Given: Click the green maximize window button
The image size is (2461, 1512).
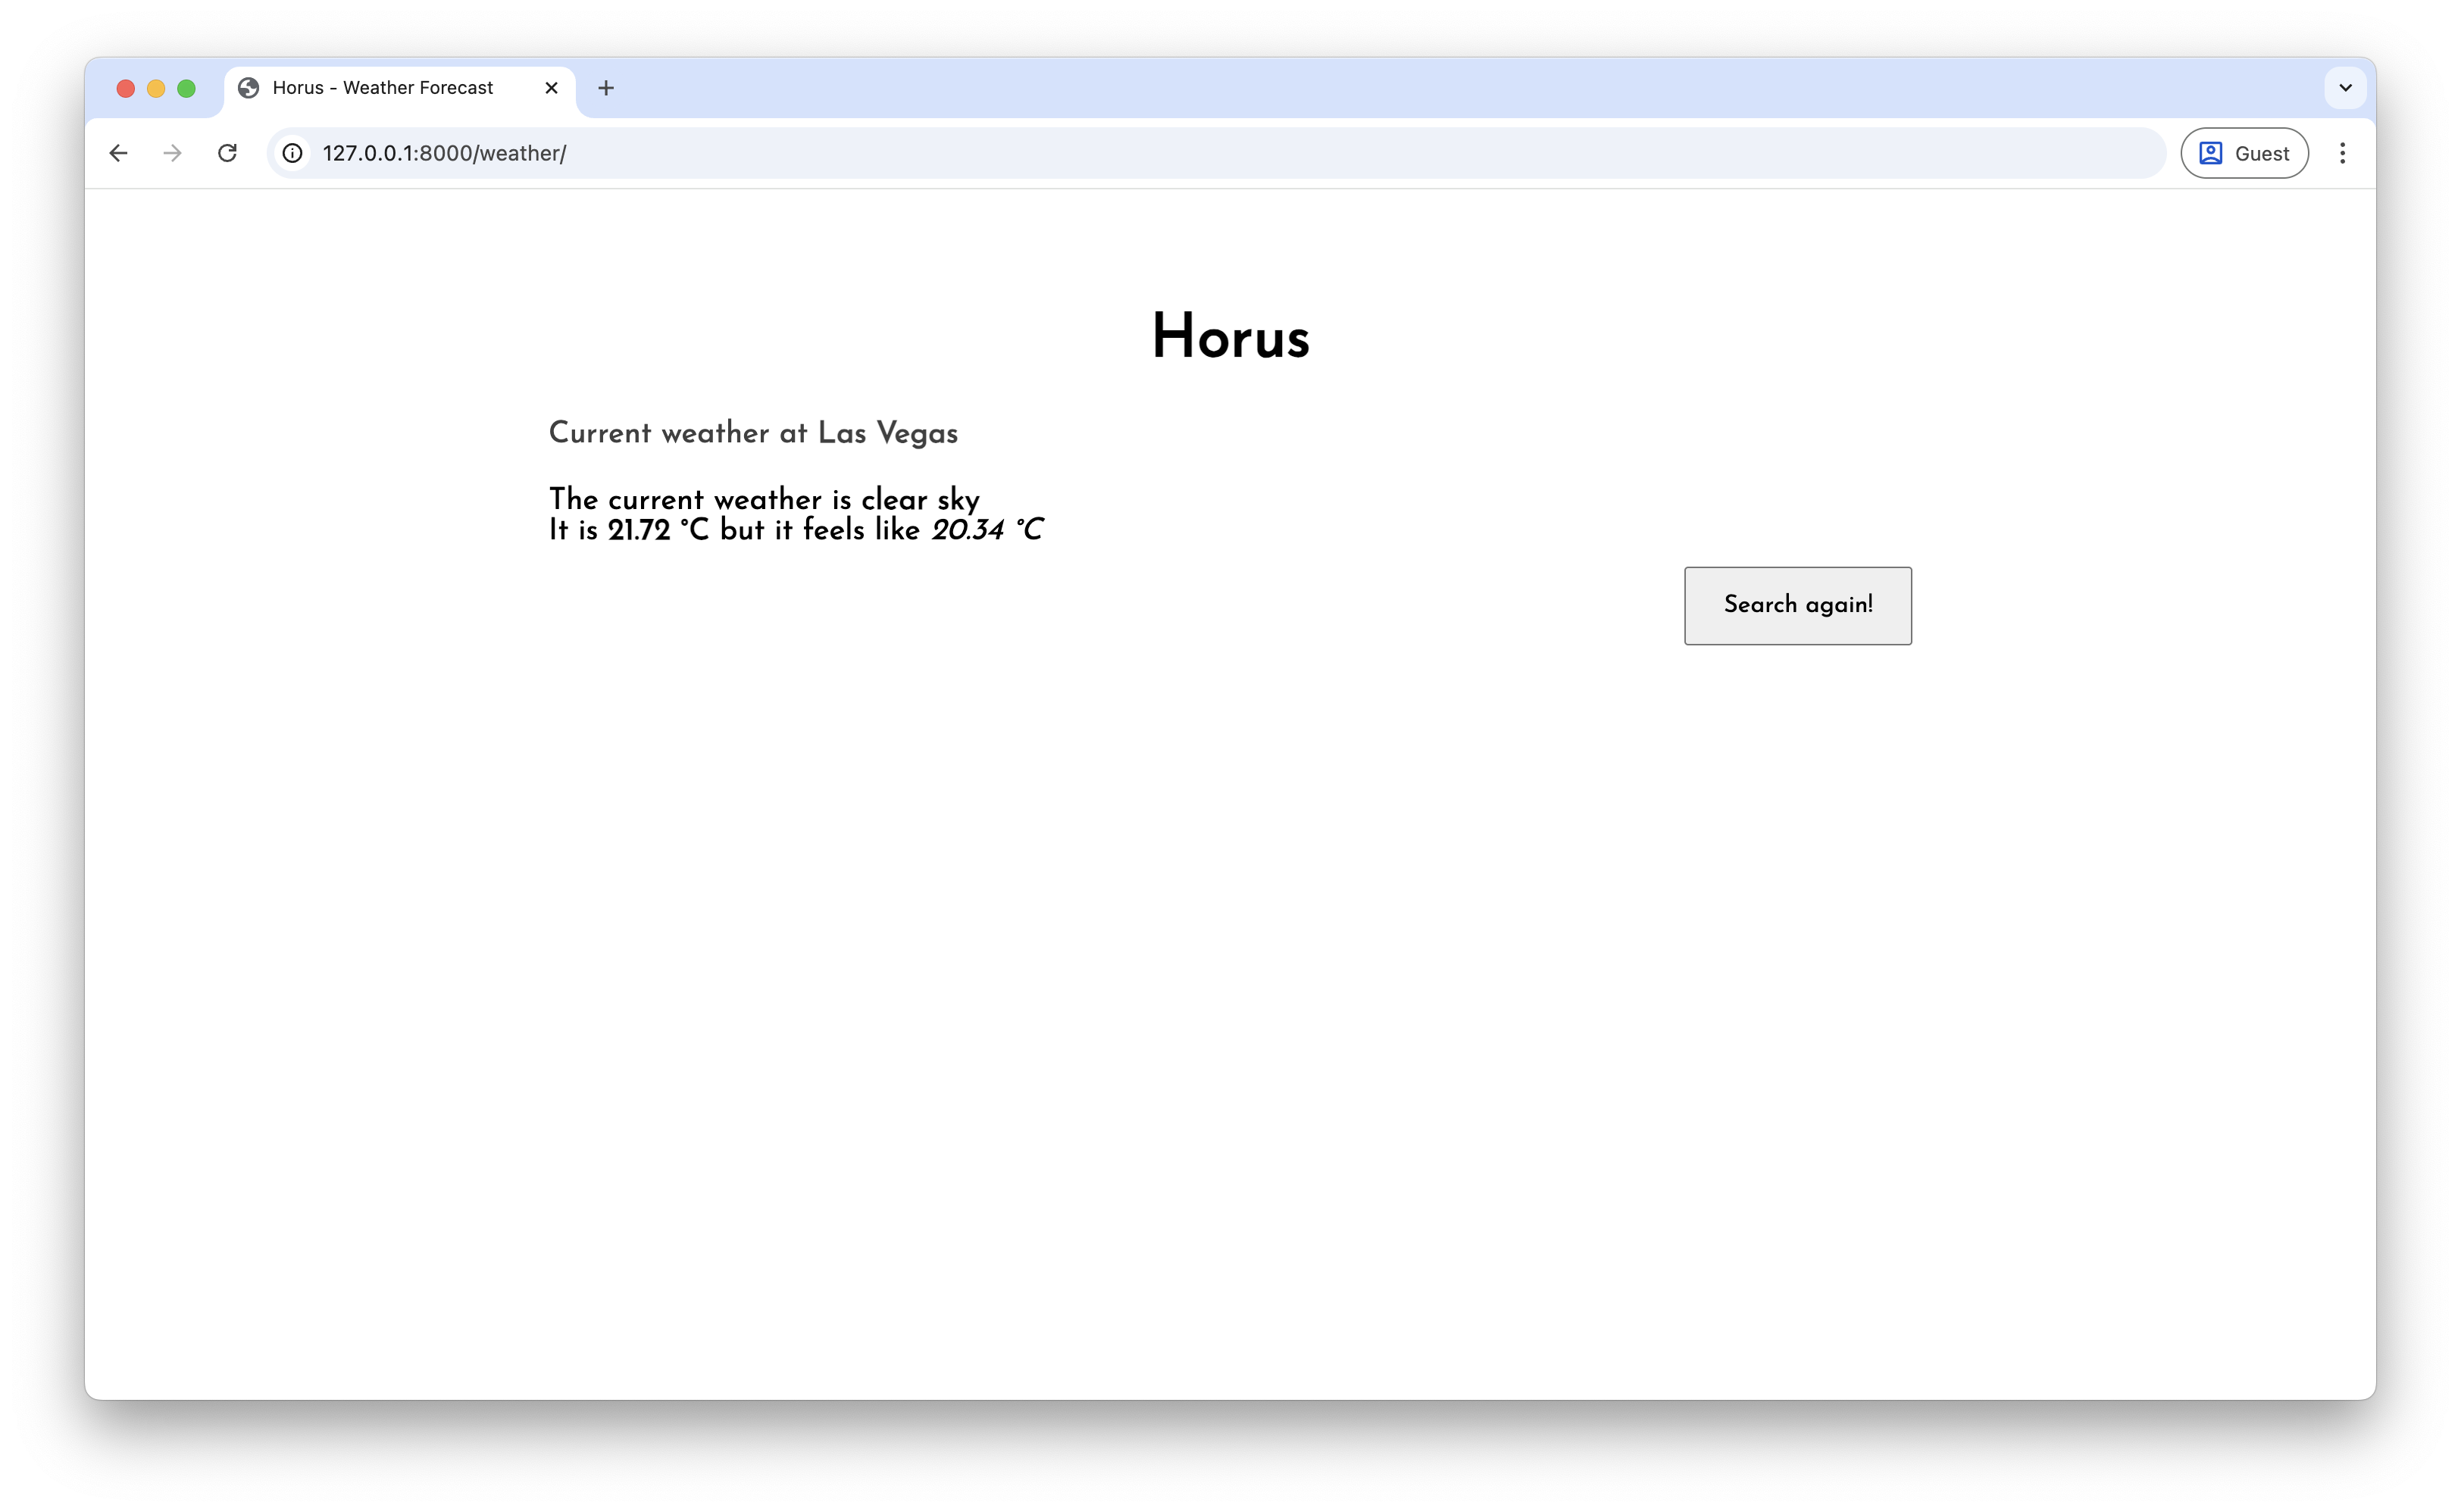Looking at the screenshot, I should (186, 88).
